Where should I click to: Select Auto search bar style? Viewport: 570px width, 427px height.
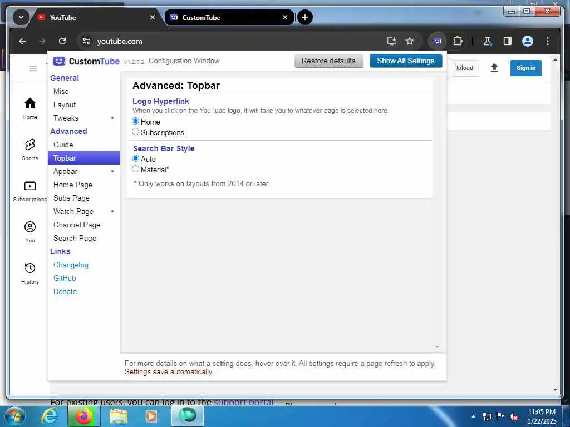[x=136, y=158]
